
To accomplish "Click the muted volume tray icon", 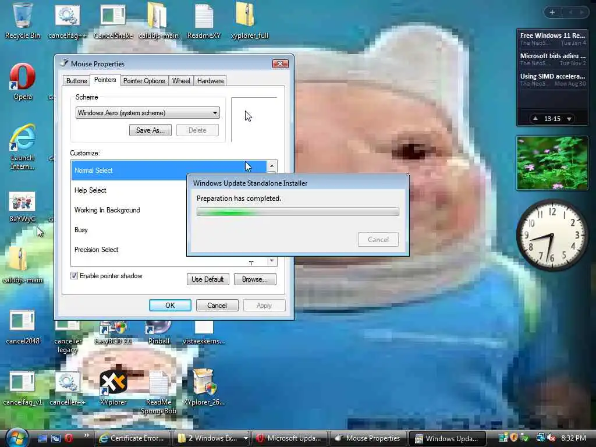I will coord(552,438).
